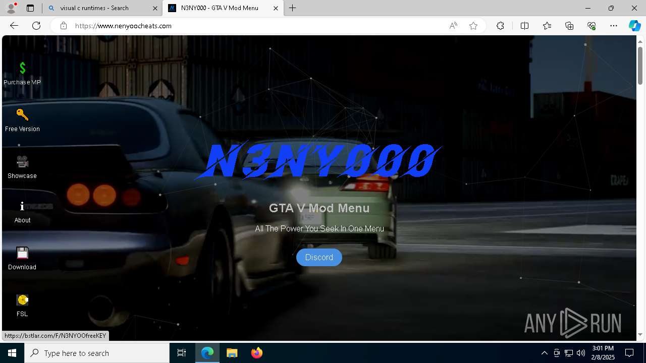The width and height of the screenshot is (646, 363).
Task: Click the taskbar search box
Action: 97,353
